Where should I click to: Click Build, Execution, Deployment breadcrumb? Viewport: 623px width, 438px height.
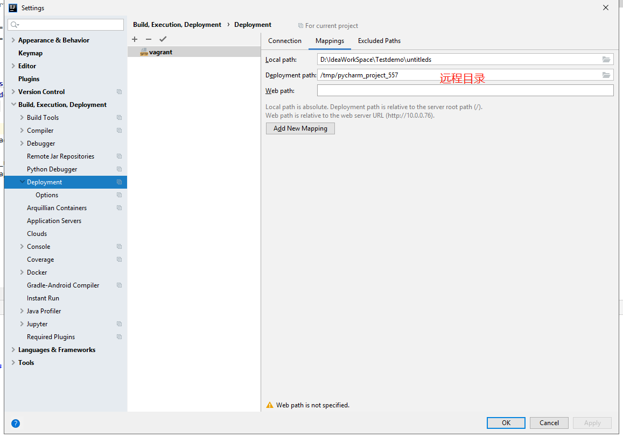click(x=177, y=25)
